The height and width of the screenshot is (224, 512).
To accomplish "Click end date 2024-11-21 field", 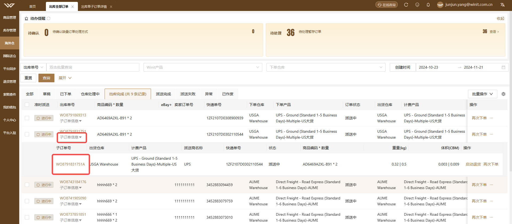I will (x=474, y=67).
